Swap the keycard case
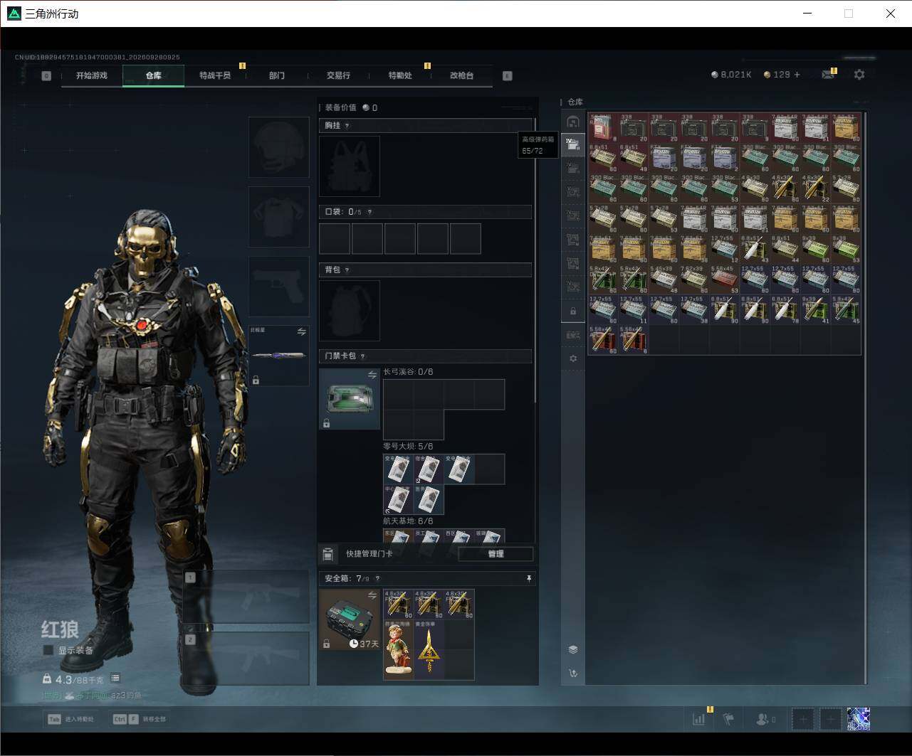Viewport: 912px width, 756px height. 372,375
